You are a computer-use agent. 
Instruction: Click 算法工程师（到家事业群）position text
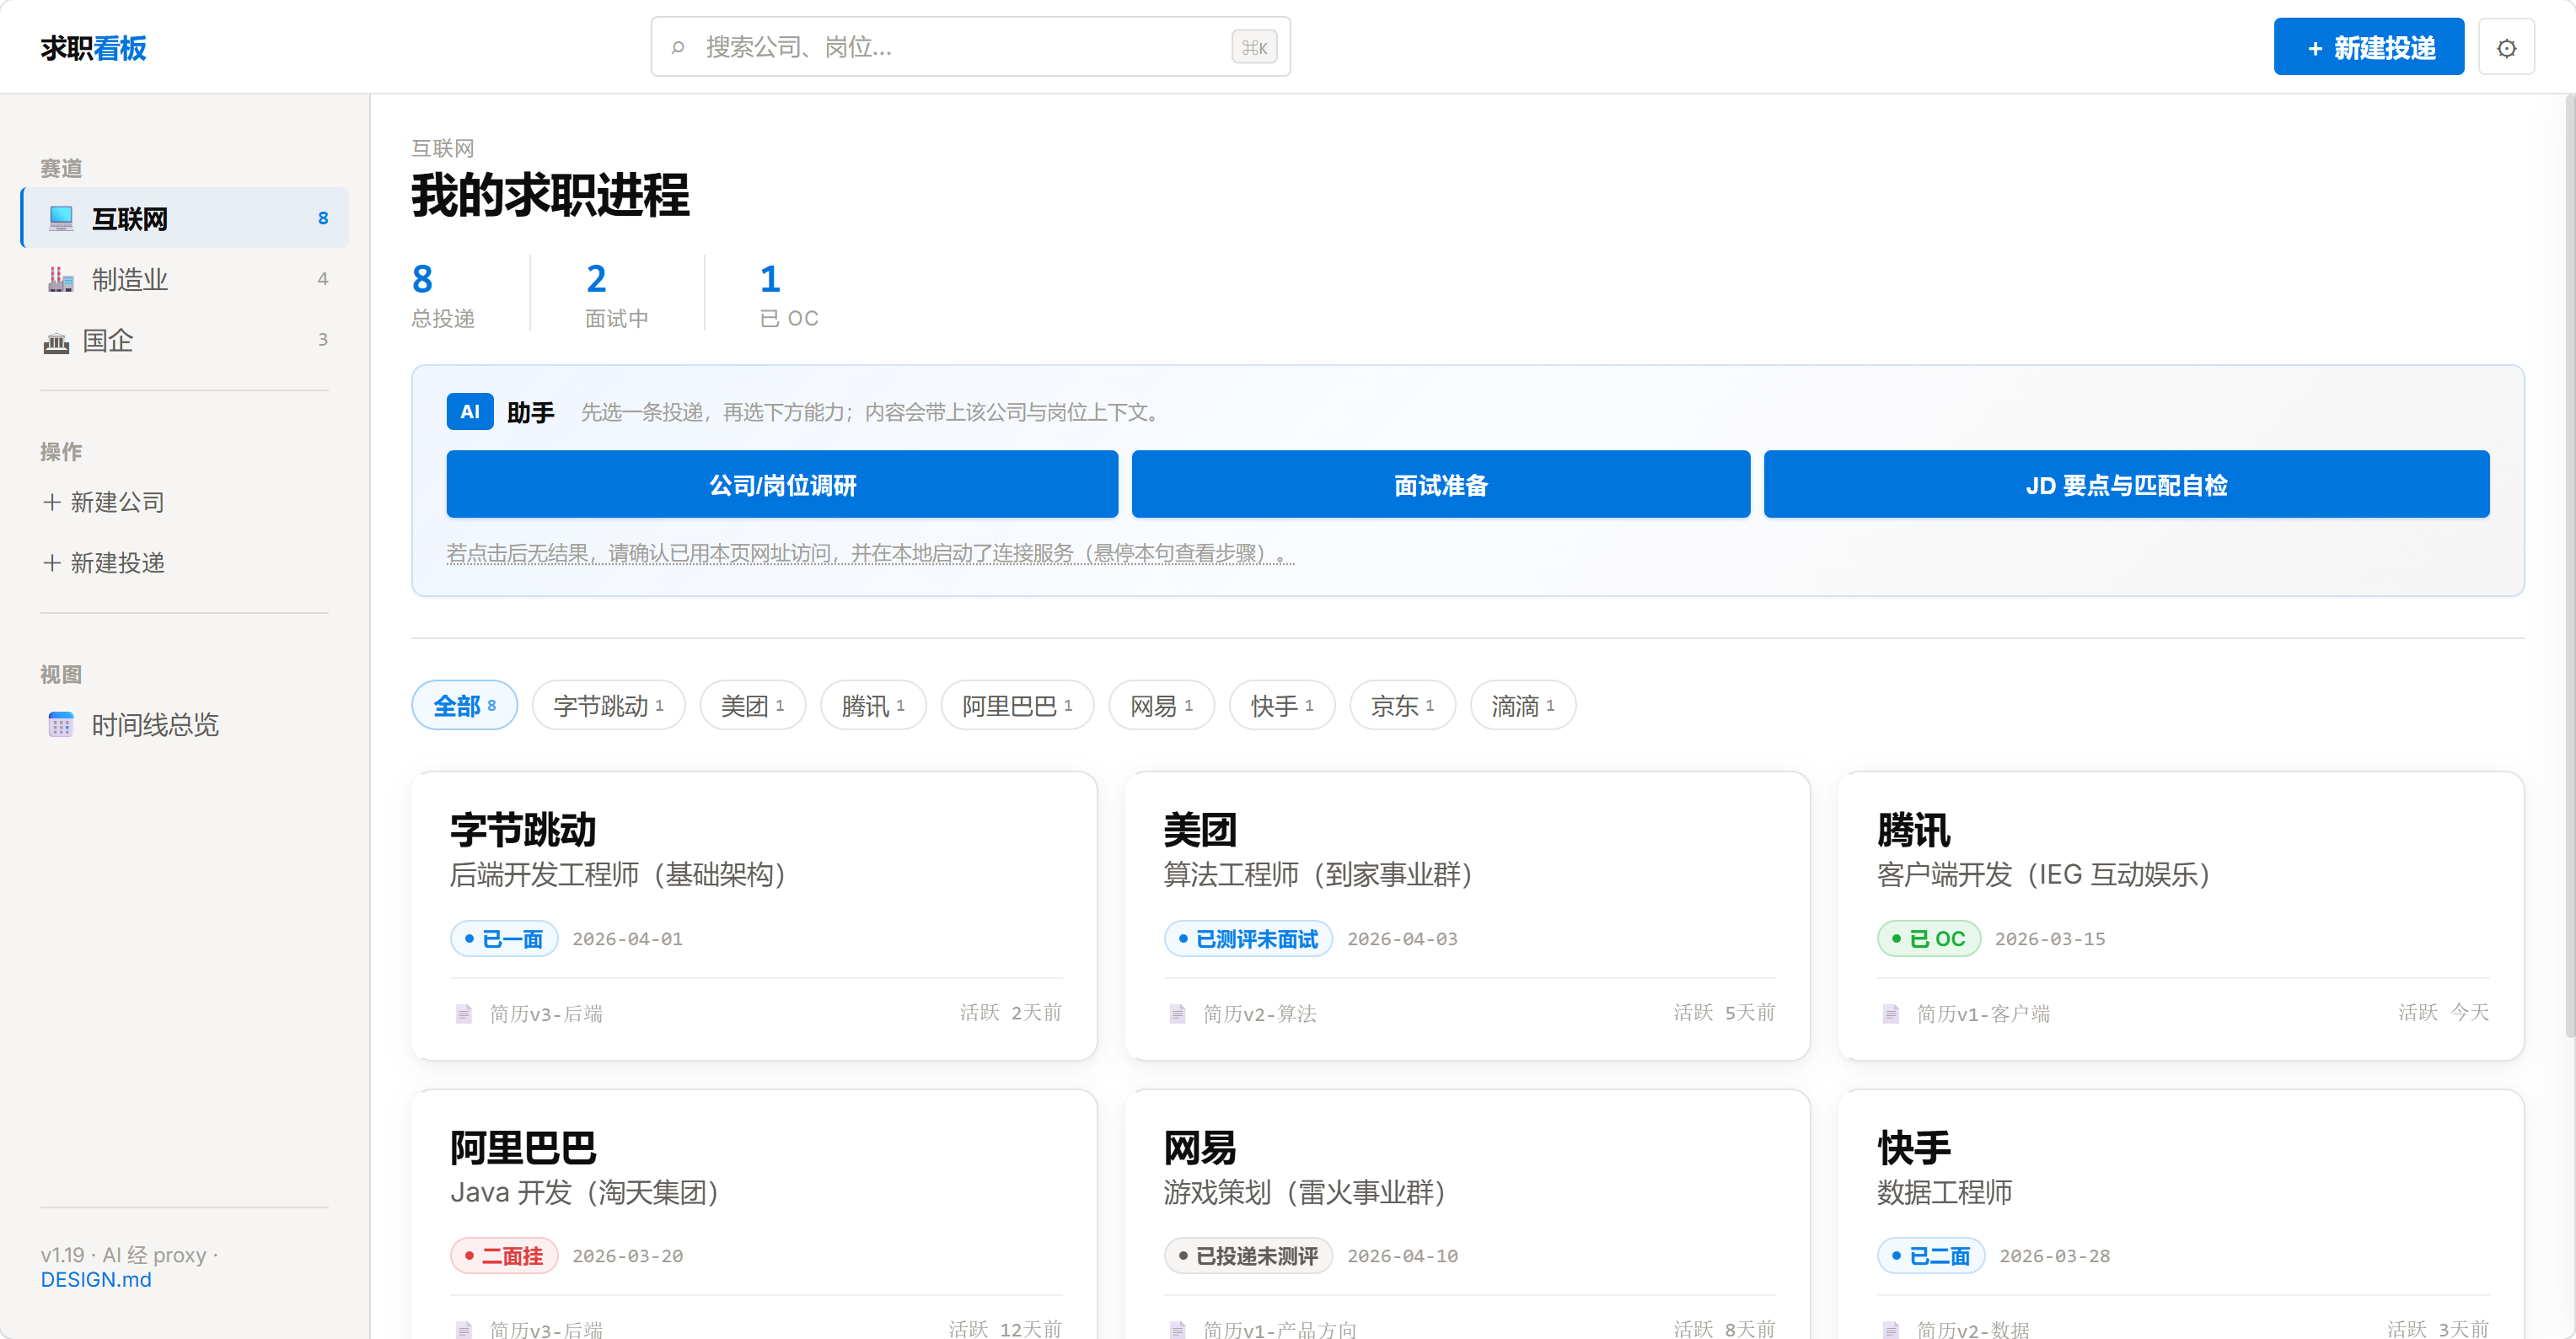[1318, 875]
